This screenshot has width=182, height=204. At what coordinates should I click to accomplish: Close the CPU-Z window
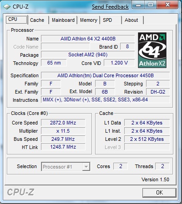tap(167, 5)
